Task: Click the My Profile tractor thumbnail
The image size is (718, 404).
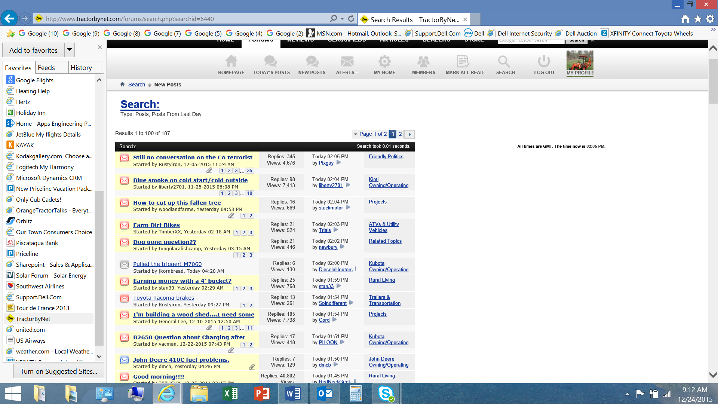Action: click(x=580, y=61)
